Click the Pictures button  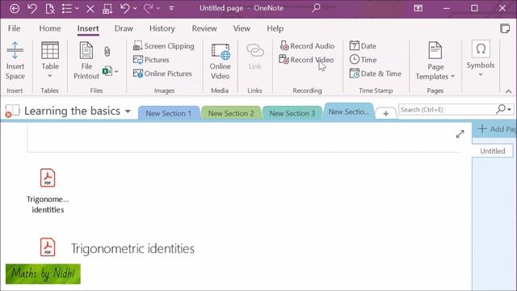click(151, 60)
